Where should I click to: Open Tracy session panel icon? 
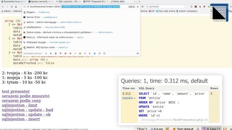coord(225,129)
